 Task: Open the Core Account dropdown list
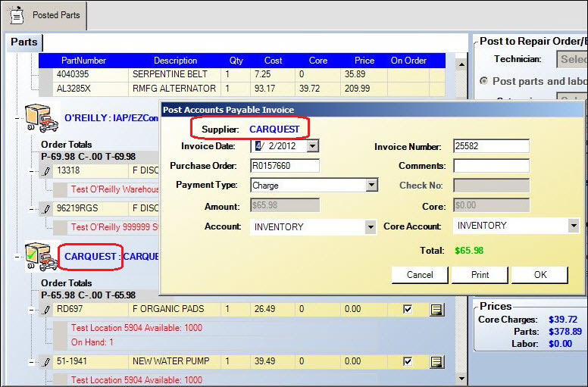(x=574, y=226)
